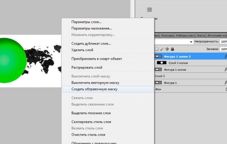This screenshot has height=144, width=227.
Task: Select Скопировать стиль слоя
Action: [91, 122]
